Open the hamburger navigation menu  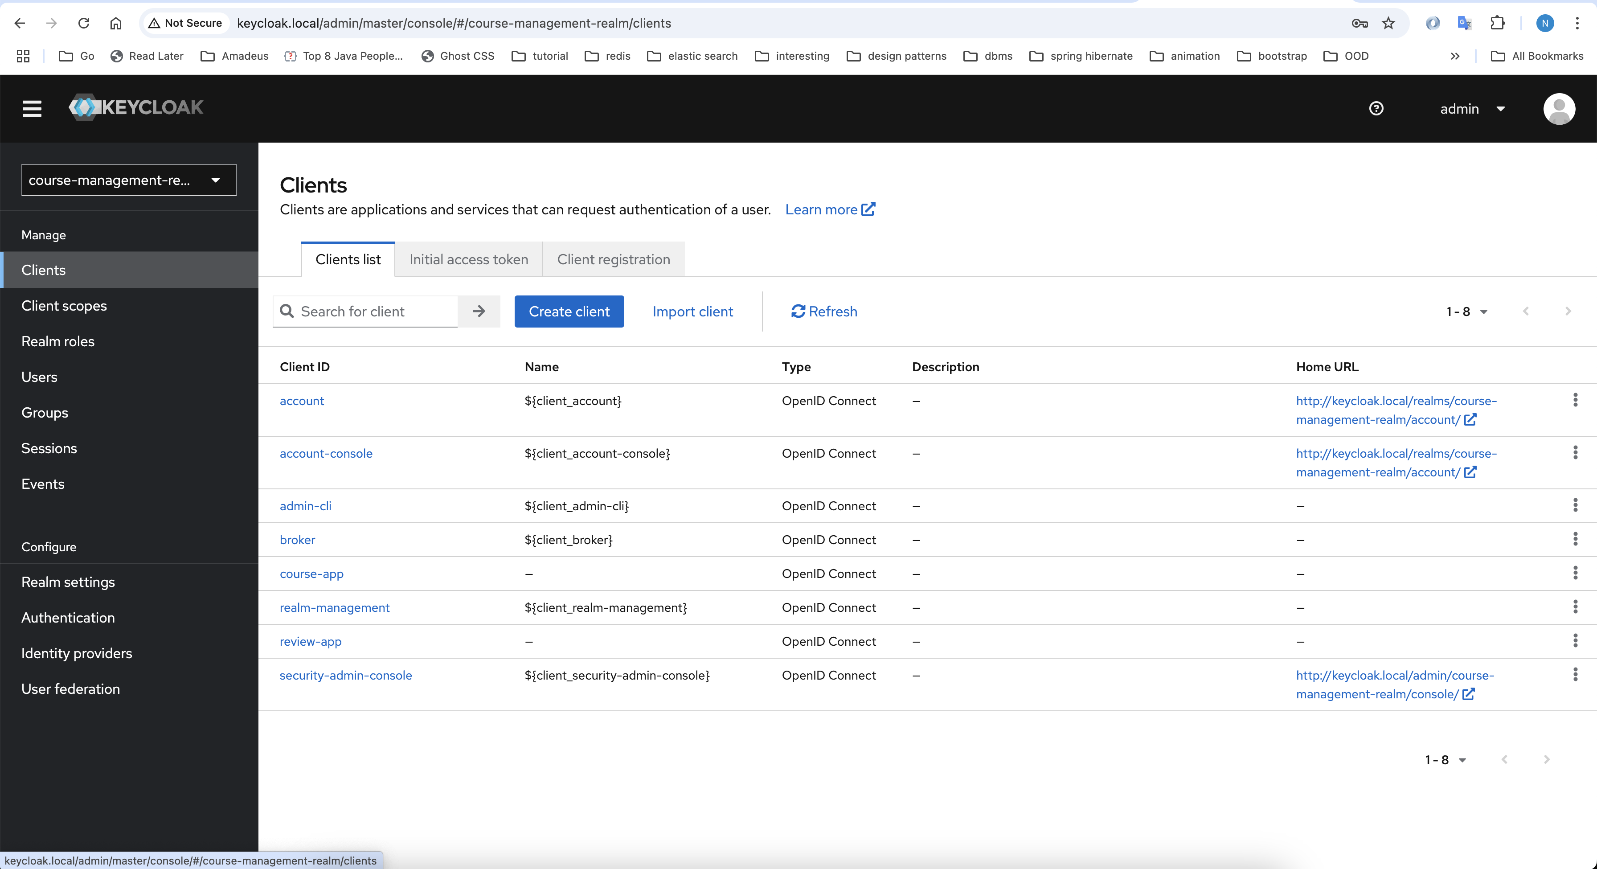(x=32, y=108)
